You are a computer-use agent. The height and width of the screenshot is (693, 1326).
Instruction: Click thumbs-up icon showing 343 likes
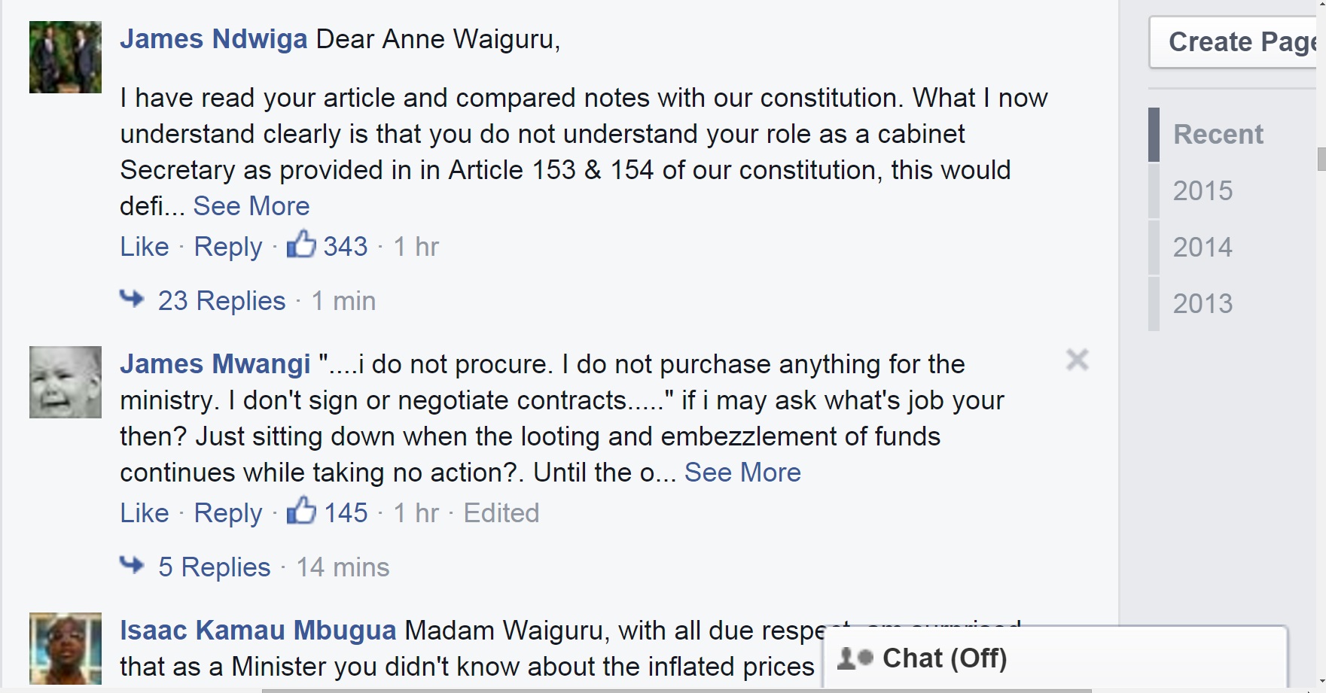301,245
